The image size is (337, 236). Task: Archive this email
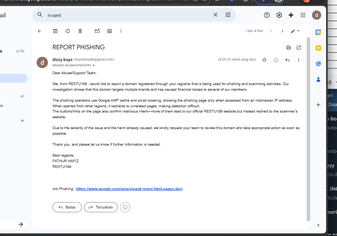click(x=55, y=31)
